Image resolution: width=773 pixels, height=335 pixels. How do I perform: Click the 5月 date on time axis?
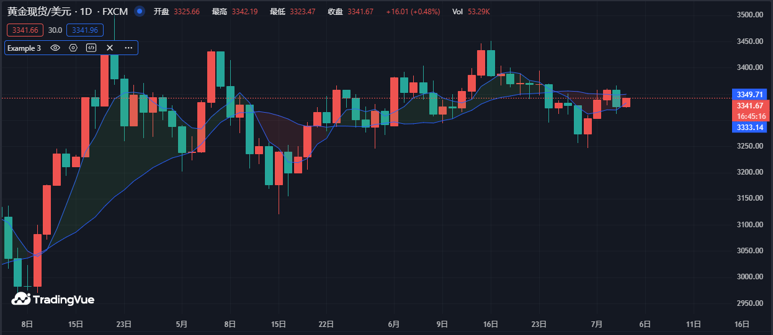point(182,324)
